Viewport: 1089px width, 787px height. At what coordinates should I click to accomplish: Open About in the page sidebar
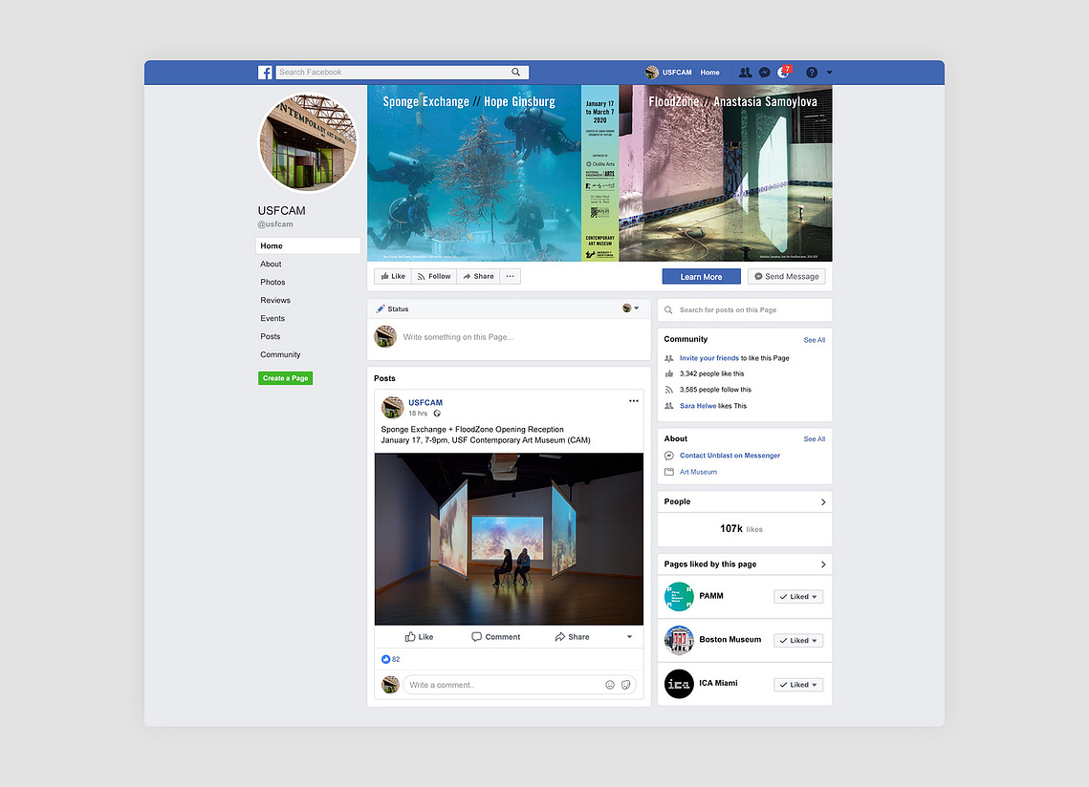point(271,264)
